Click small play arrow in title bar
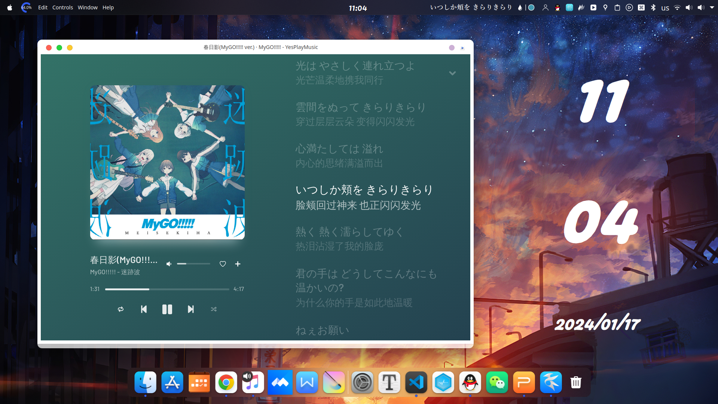This screenshot has width=718, height=404. [x=462, y=48]
